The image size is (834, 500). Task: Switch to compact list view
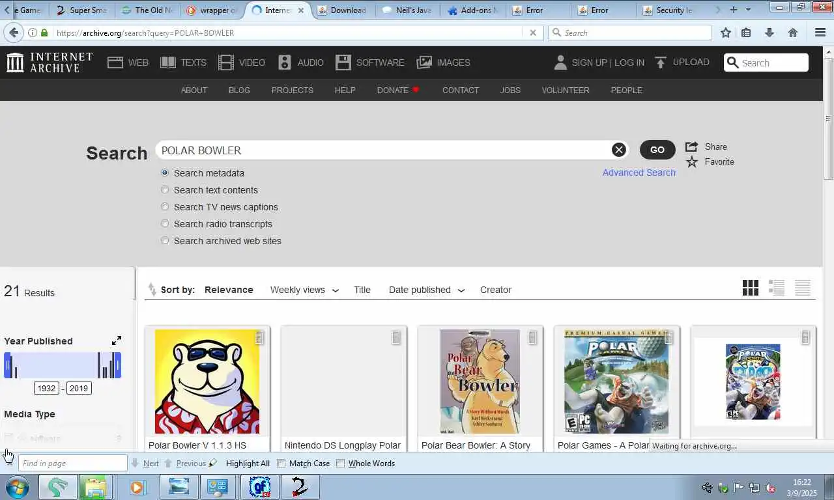tap(803, 288)
